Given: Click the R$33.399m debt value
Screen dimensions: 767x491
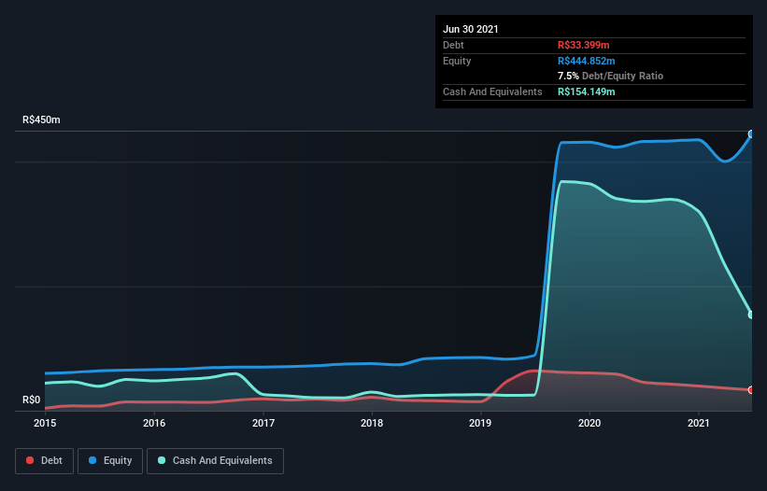Looking at the screenshot, I should 584,45.
